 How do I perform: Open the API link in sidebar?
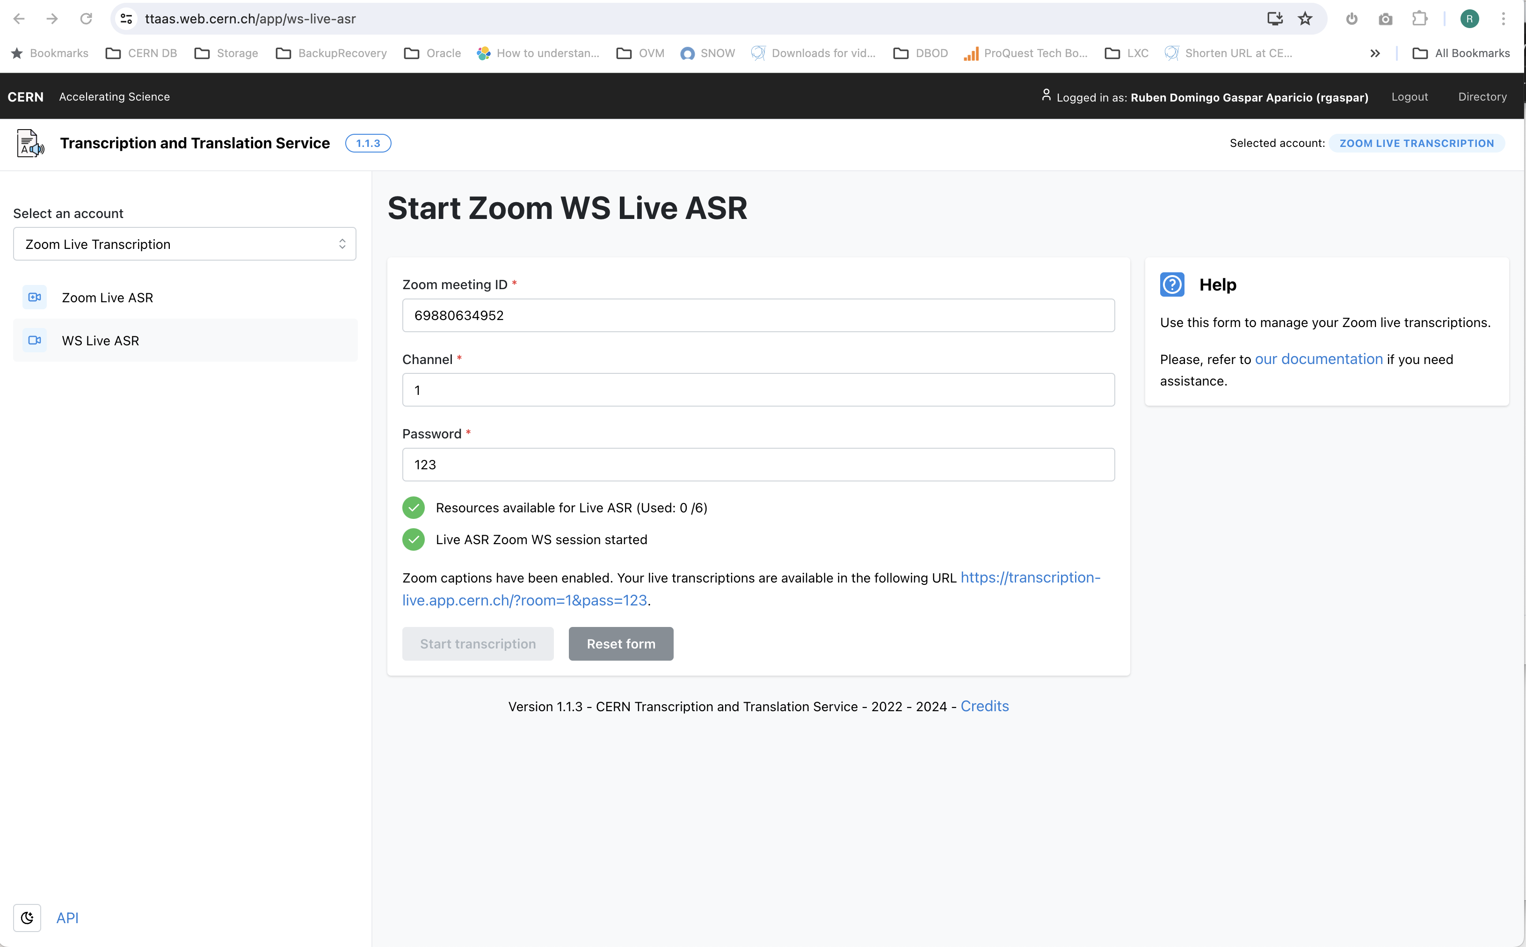67,918
